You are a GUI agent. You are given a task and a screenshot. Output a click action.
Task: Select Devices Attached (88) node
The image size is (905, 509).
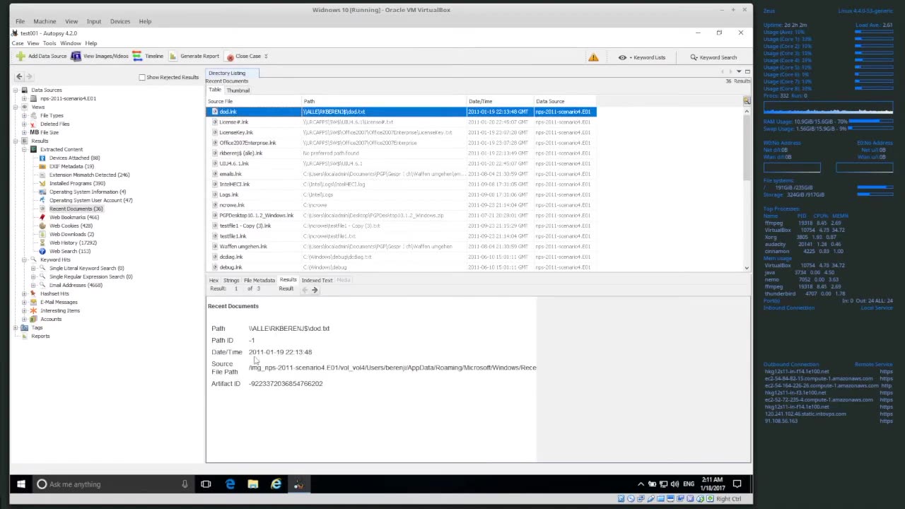(74, 158)
